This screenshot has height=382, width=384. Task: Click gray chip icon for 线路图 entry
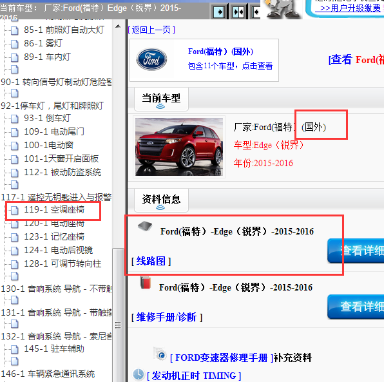(x=145, y=226)
